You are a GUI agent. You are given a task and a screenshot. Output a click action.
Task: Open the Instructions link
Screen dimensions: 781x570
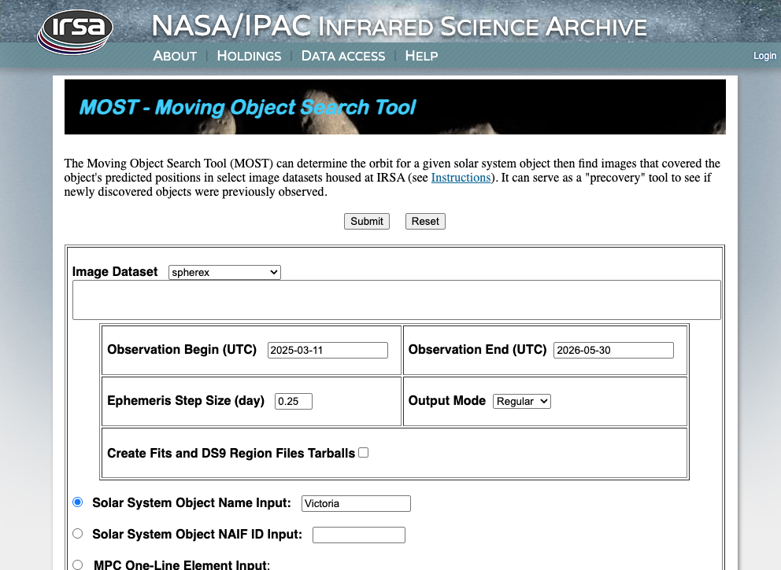click(x=461, y=178)
